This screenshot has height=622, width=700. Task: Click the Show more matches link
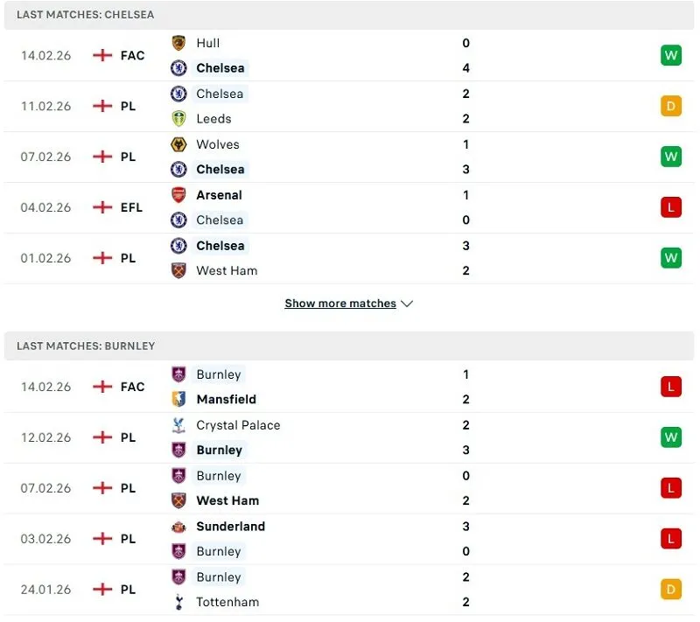[341, 303]
